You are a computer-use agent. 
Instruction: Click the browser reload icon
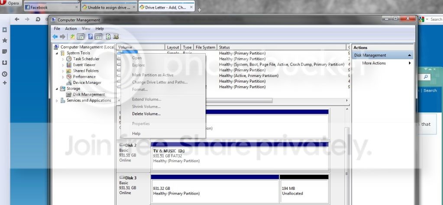(38, 19)
